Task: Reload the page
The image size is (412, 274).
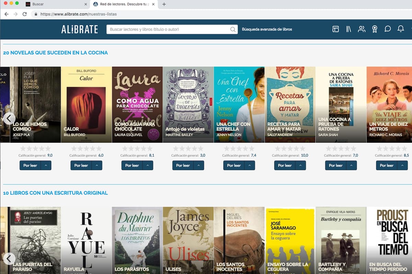Action: [25, 14]
